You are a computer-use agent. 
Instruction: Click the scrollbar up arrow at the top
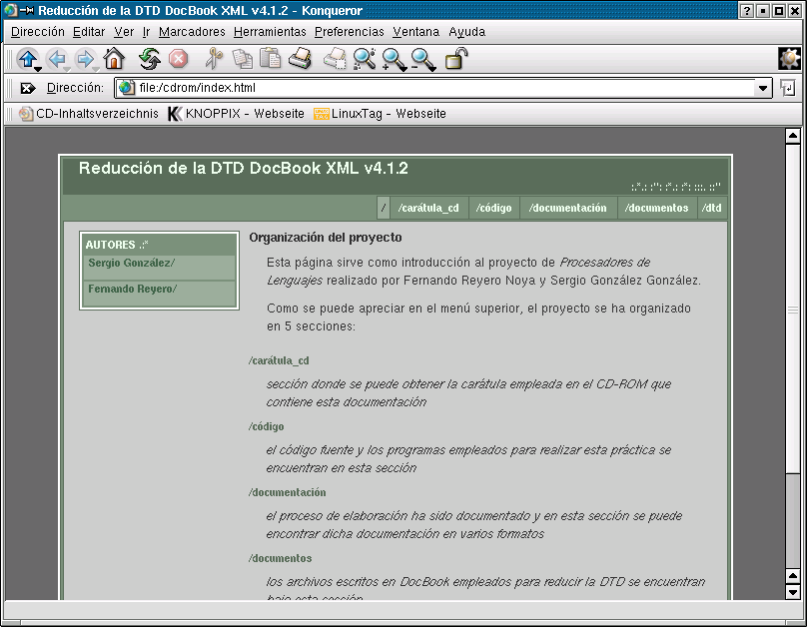coord(793,136)
